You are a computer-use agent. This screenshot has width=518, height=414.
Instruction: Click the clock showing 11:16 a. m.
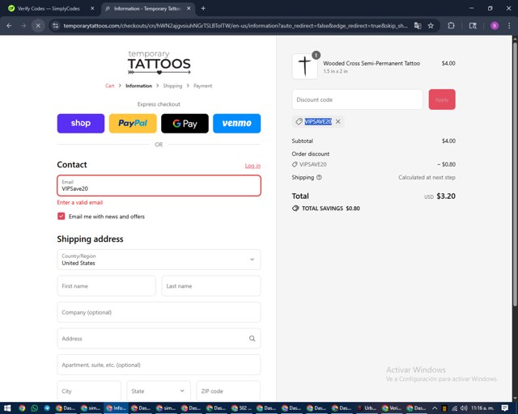click(482, 408)
